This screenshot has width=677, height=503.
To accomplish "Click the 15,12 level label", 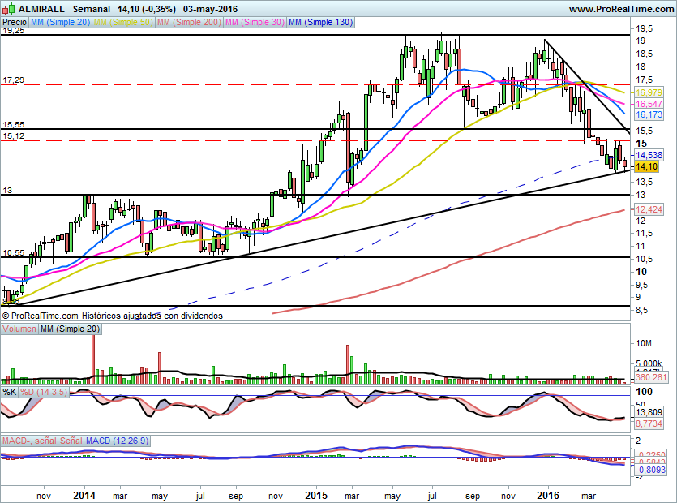I will pyautogui.click(x=14, y=136).
